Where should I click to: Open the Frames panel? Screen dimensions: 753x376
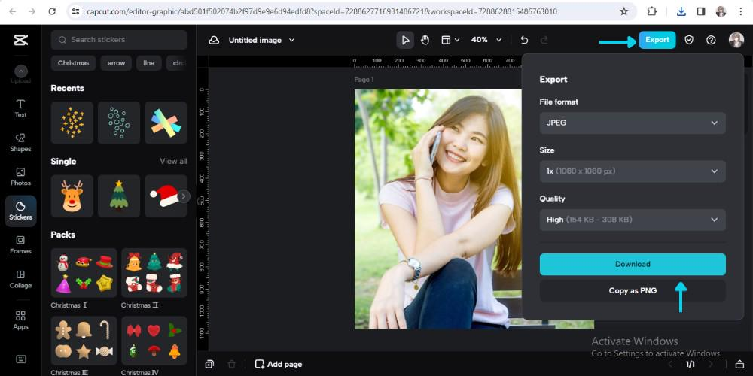(20, 245)
